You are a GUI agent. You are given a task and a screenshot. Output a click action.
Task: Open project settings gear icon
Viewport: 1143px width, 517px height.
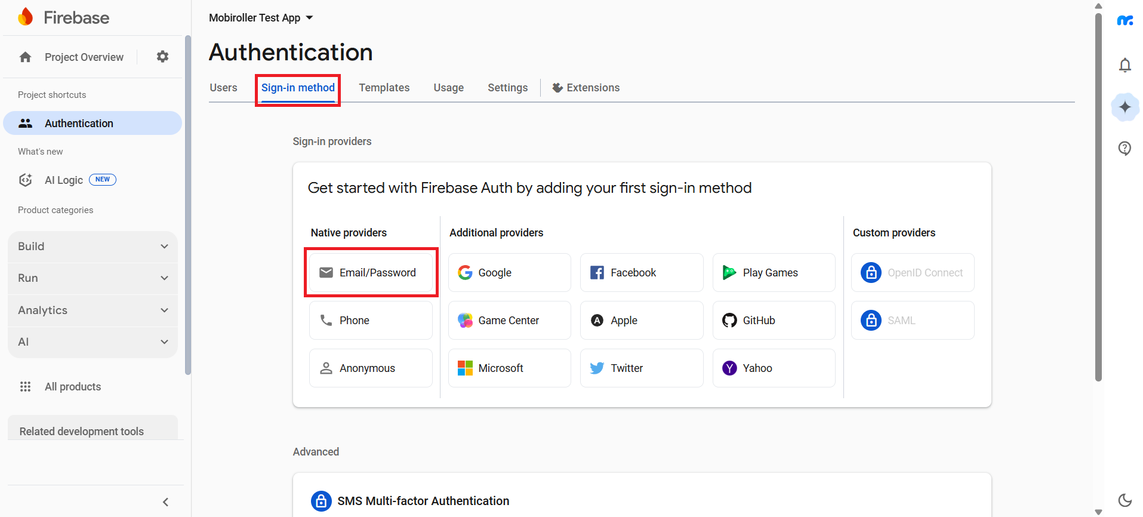tap(162, 57)
